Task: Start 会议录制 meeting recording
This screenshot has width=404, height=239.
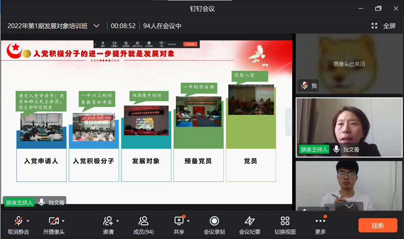Action: pos(214,221)
